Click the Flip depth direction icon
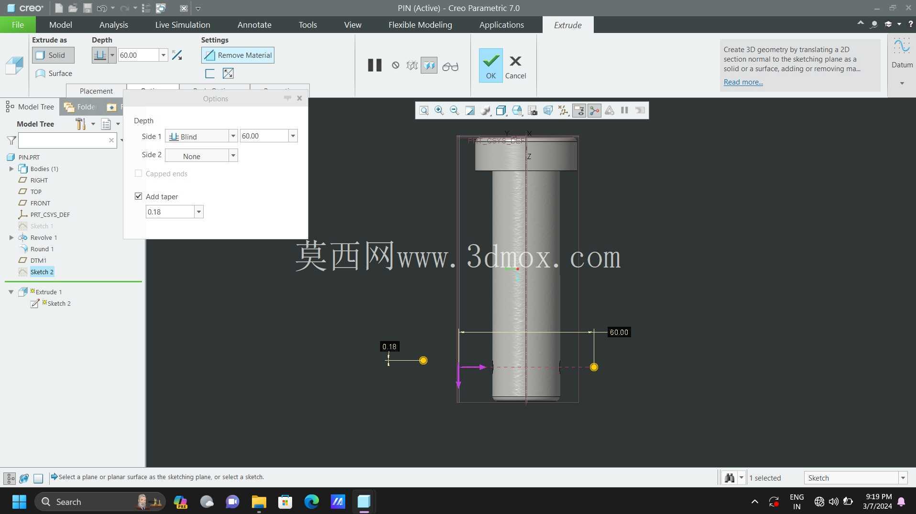The width and height of the screenshot is (916, 514). click(x=177, y=55)
